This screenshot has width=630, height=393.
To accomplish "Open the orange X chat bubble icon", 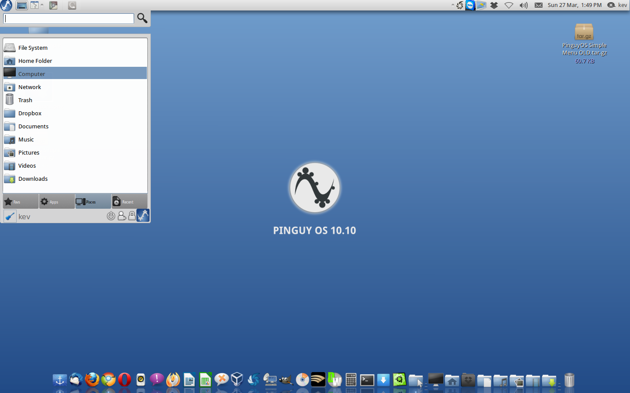I will [222, 379].
